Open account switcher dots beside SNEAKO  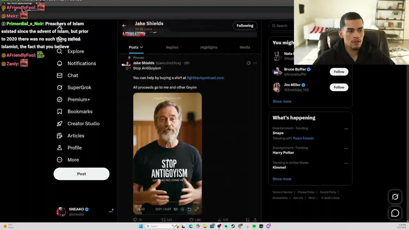111,211
